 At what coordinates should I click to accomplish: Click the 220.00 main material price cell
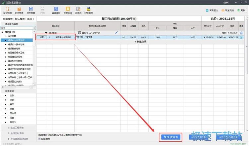(157, 37)
